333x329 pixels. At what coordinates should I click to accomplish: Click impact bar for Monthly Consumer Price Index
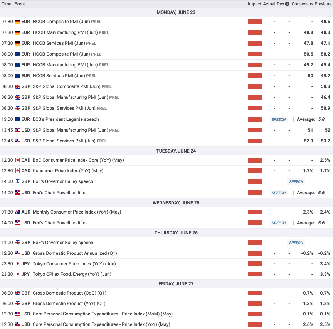click(x=255, y=212)
